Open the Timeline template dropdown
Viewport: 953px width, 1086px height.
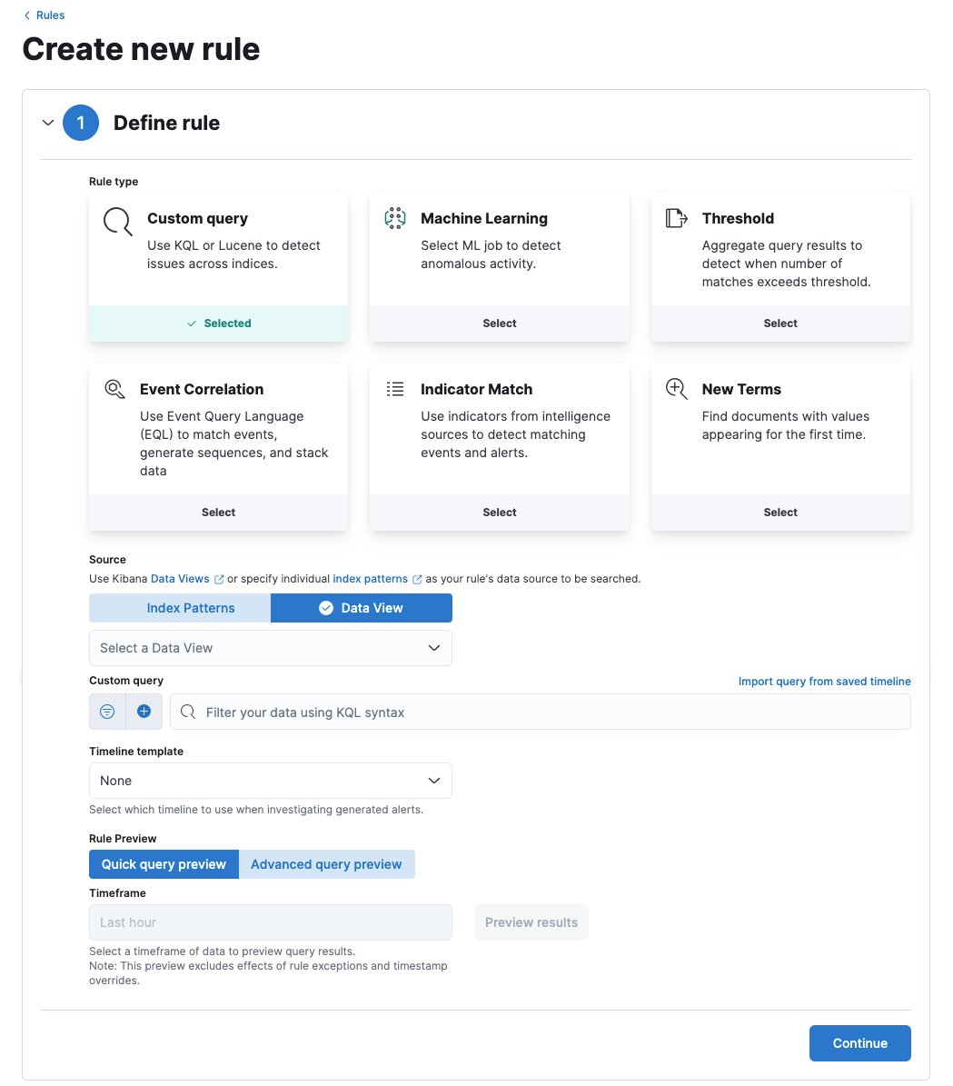pos(270,781)
